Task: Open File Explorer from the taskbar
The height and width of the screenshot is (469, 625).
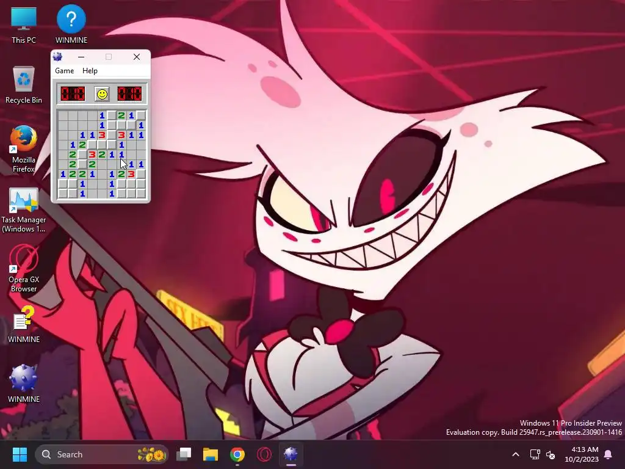Action: click(211, 454)
